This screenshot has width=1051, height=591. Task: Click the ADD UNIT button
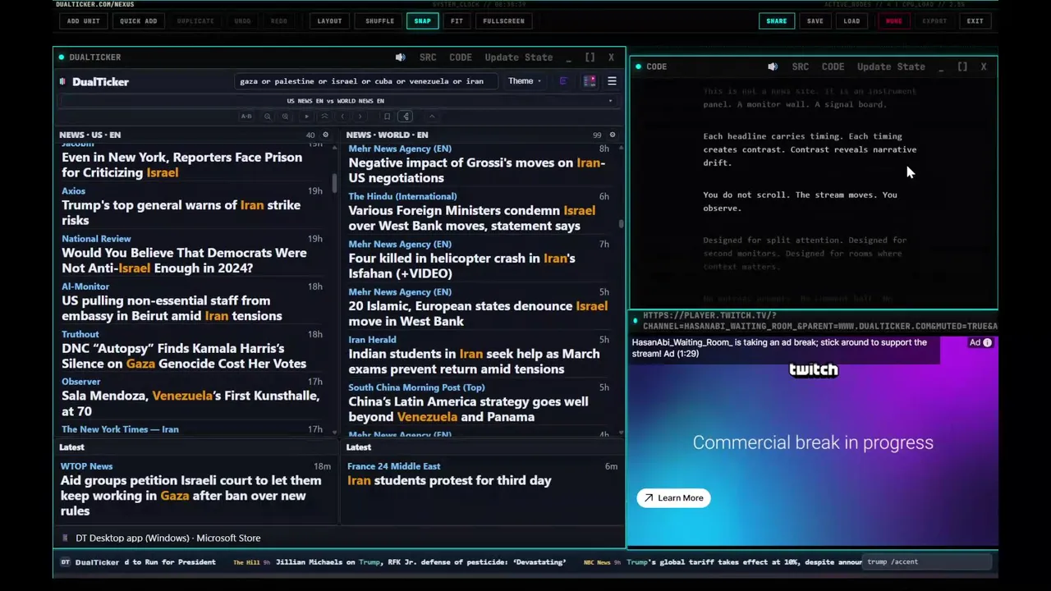coord(83,21)
